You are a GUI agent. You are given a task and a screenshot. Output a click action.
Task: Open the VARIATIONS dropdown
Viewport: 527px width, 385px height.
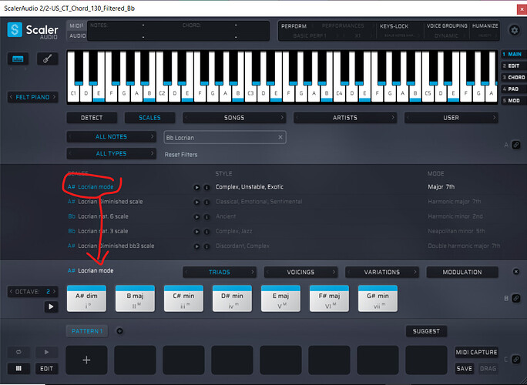[382, 272]
